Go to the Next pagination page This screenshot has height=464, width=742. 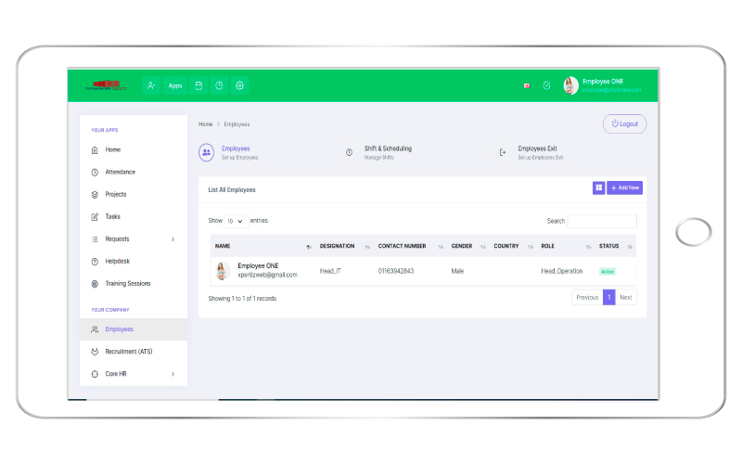tap(626, 298)
